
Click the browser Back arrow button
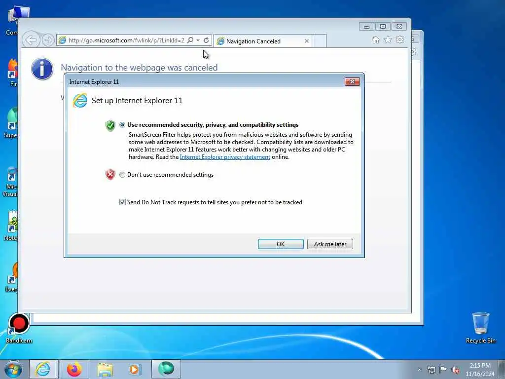tap(31, 40)
